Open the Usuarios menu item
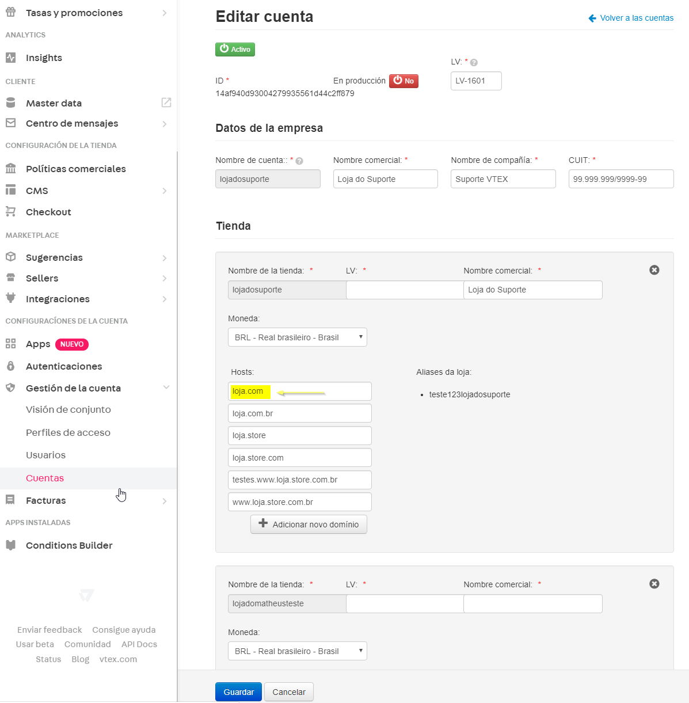This screenshot has width=689, height=703. tap(45, 455)
